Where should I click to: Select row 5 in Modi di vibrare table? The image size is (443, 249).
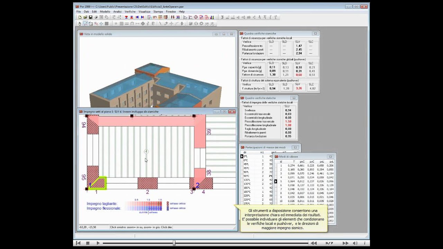305,181
